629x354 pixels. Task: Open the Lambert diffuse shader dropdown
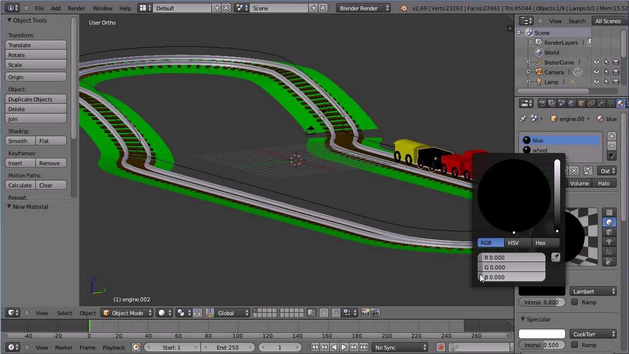(594, 292)
